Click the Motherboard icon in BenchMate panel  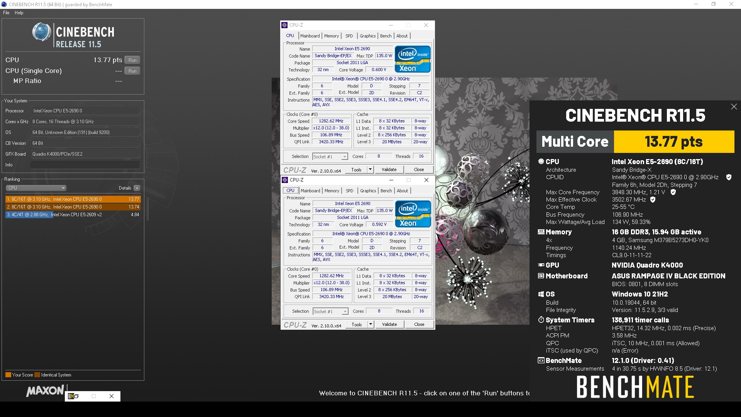point(541,276)
